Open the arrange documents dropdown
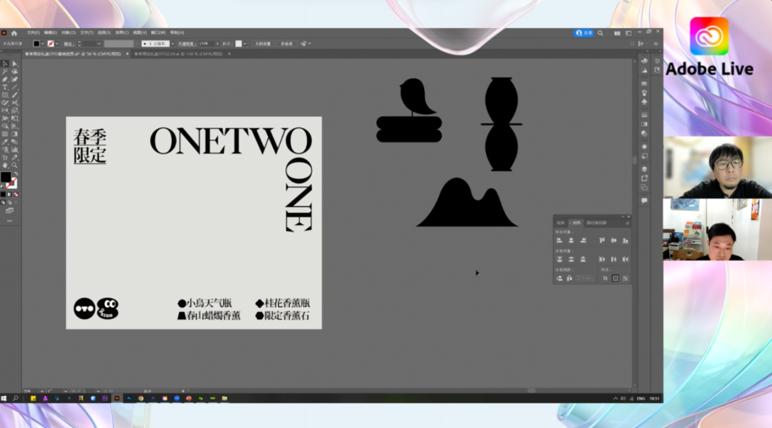This screenshot has height=428, width=772. click(617, 33)
